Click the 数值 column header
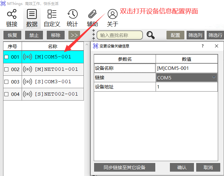224x176 pixels. [x=187, y=59]
